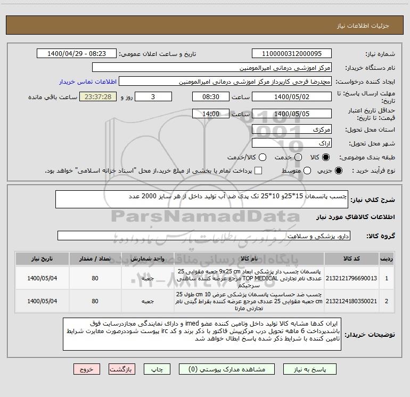
Task: Select the جزیی purchase type radio
Action: click(338, 171)
